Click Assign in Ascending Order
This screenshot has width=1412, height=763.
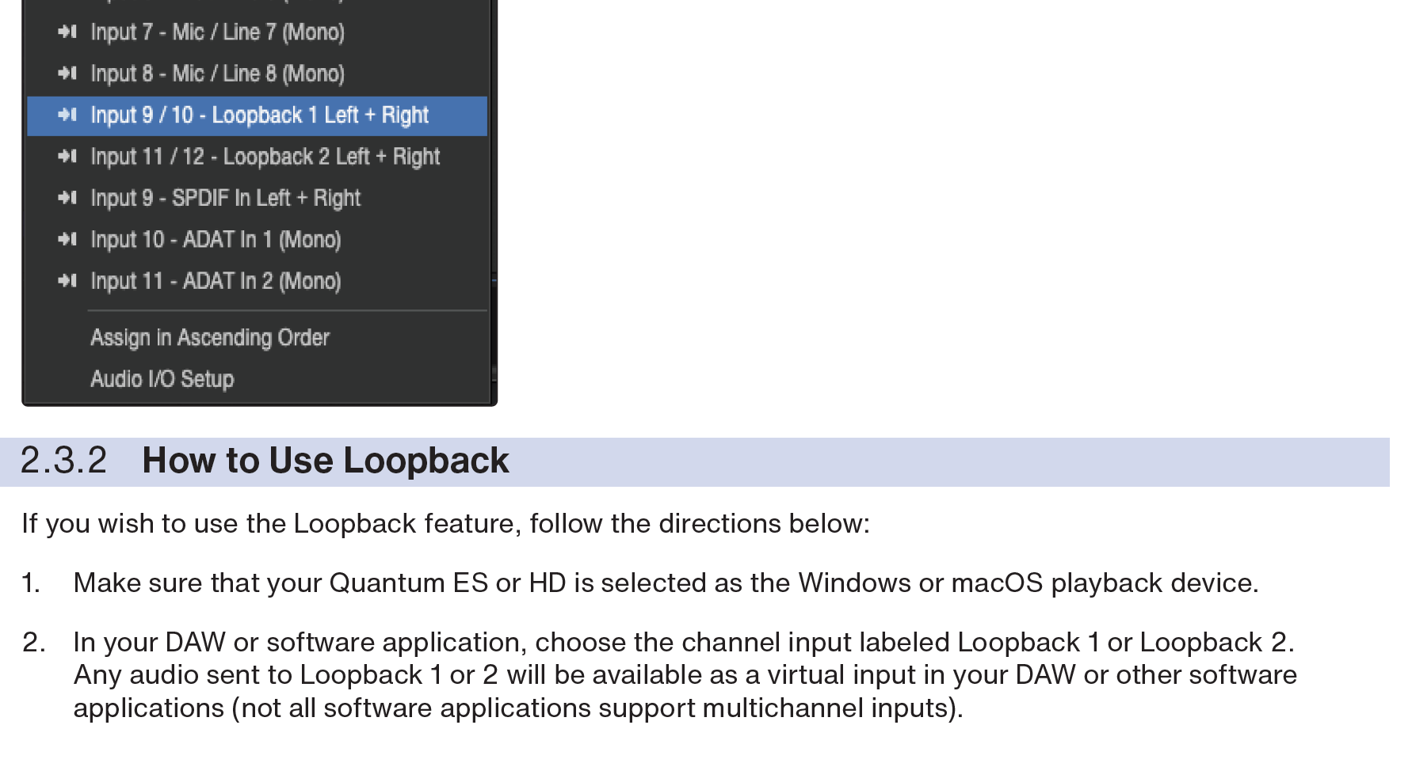tap(209, 338)
